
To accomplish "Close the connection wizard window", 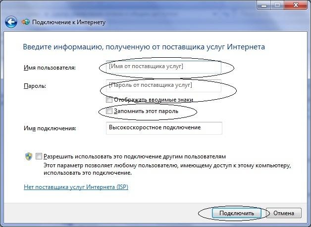I will point(296,5).
